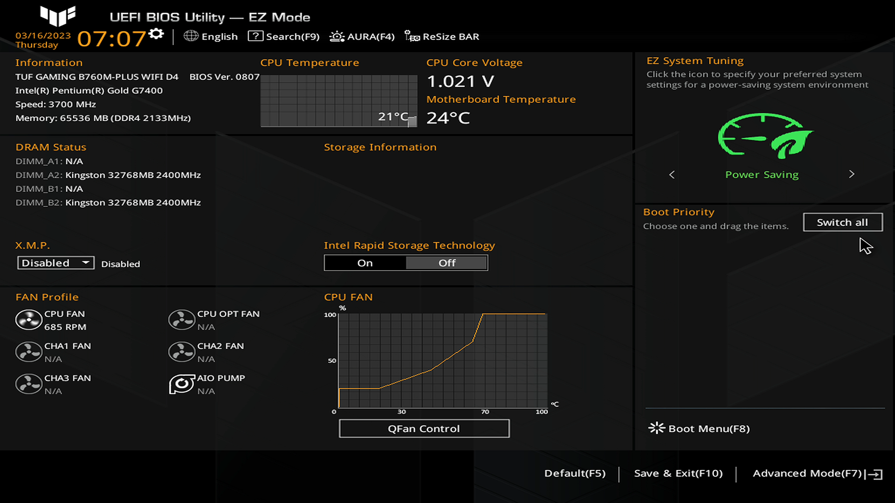Click the AIO PUMP icon
The height and width of the screenshot is (503, 895).
click(181, 385)
